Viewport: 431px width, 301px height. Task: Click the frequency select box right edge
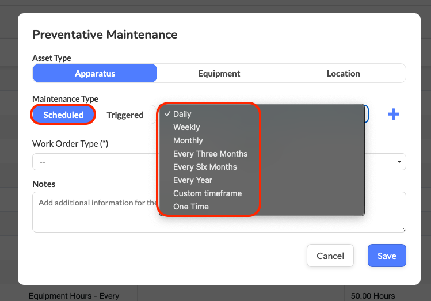[x=367, y=114]
